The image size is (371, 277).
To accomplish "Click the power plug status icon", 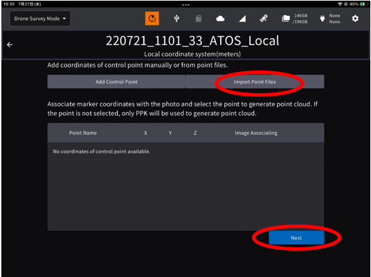I will point(323,19).
